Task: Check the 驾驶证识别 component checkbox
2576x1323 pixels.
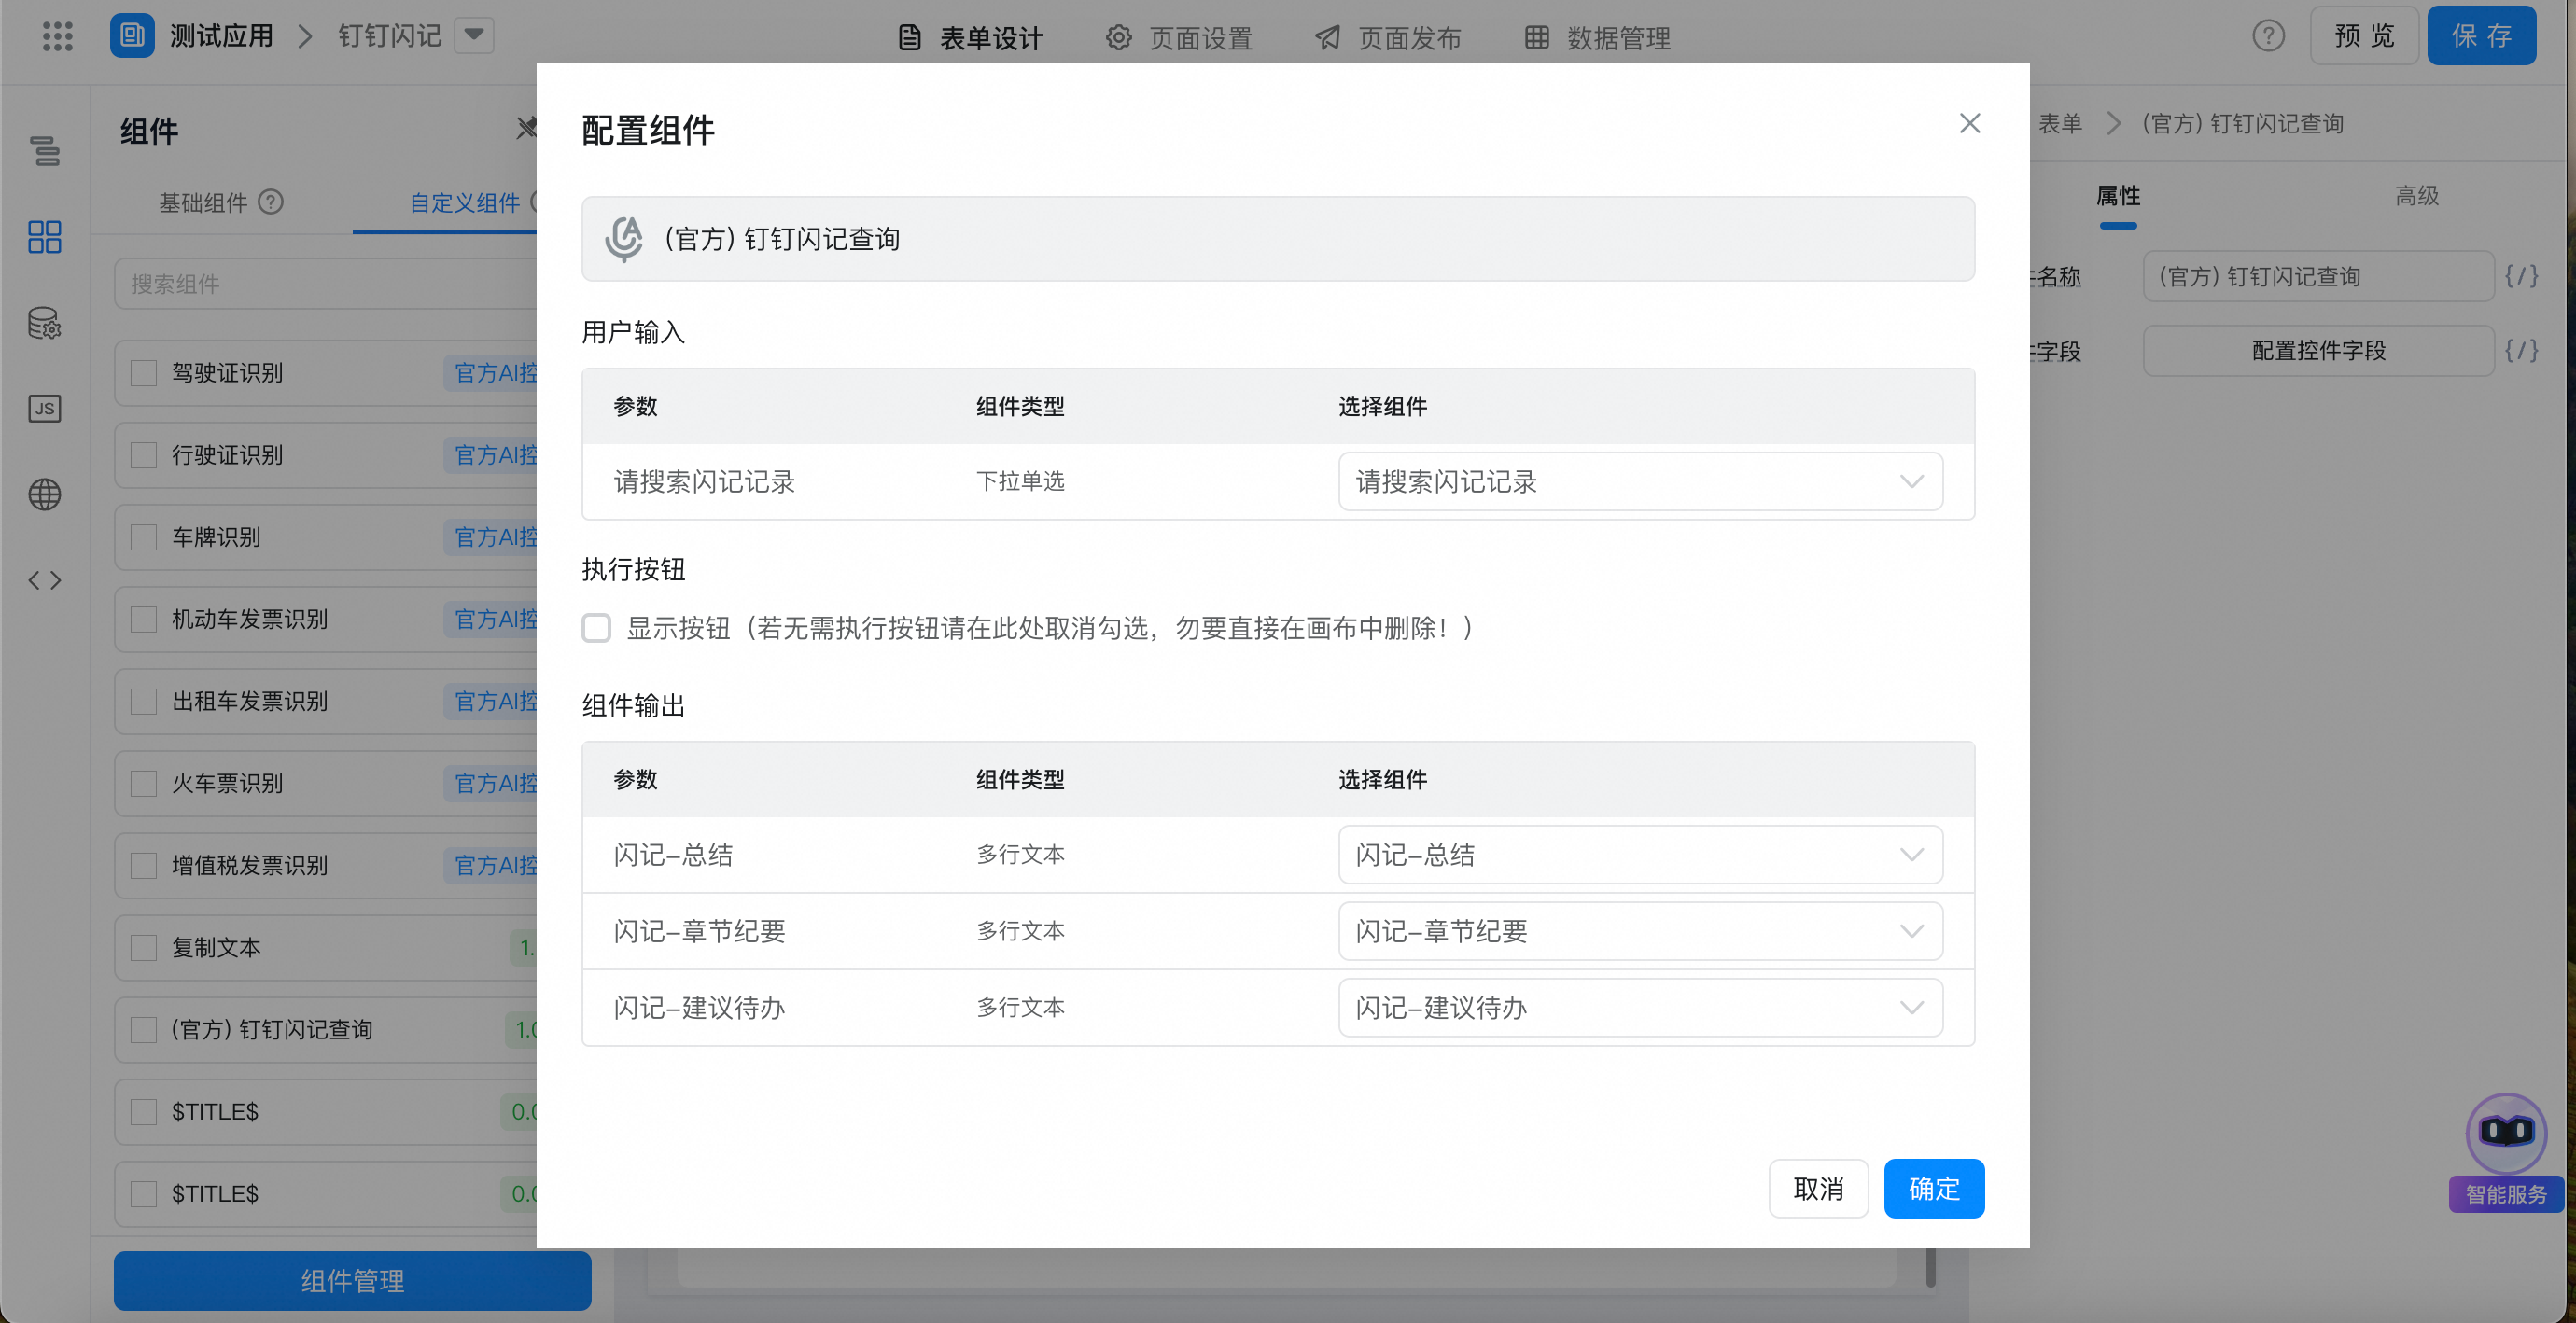Action: [143, 372]
